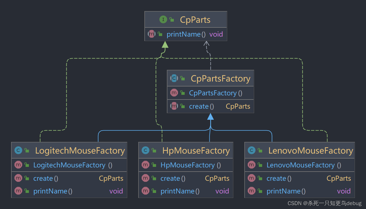Select create() in LogitechMouseFactory
This screenshot has width=366, height=209.
(46, 179)
